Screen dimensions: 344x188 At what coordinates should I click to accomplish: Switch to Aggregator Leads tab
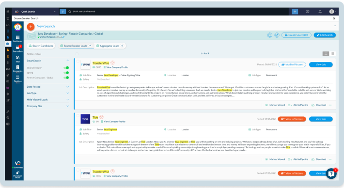[x=109, y=46]
